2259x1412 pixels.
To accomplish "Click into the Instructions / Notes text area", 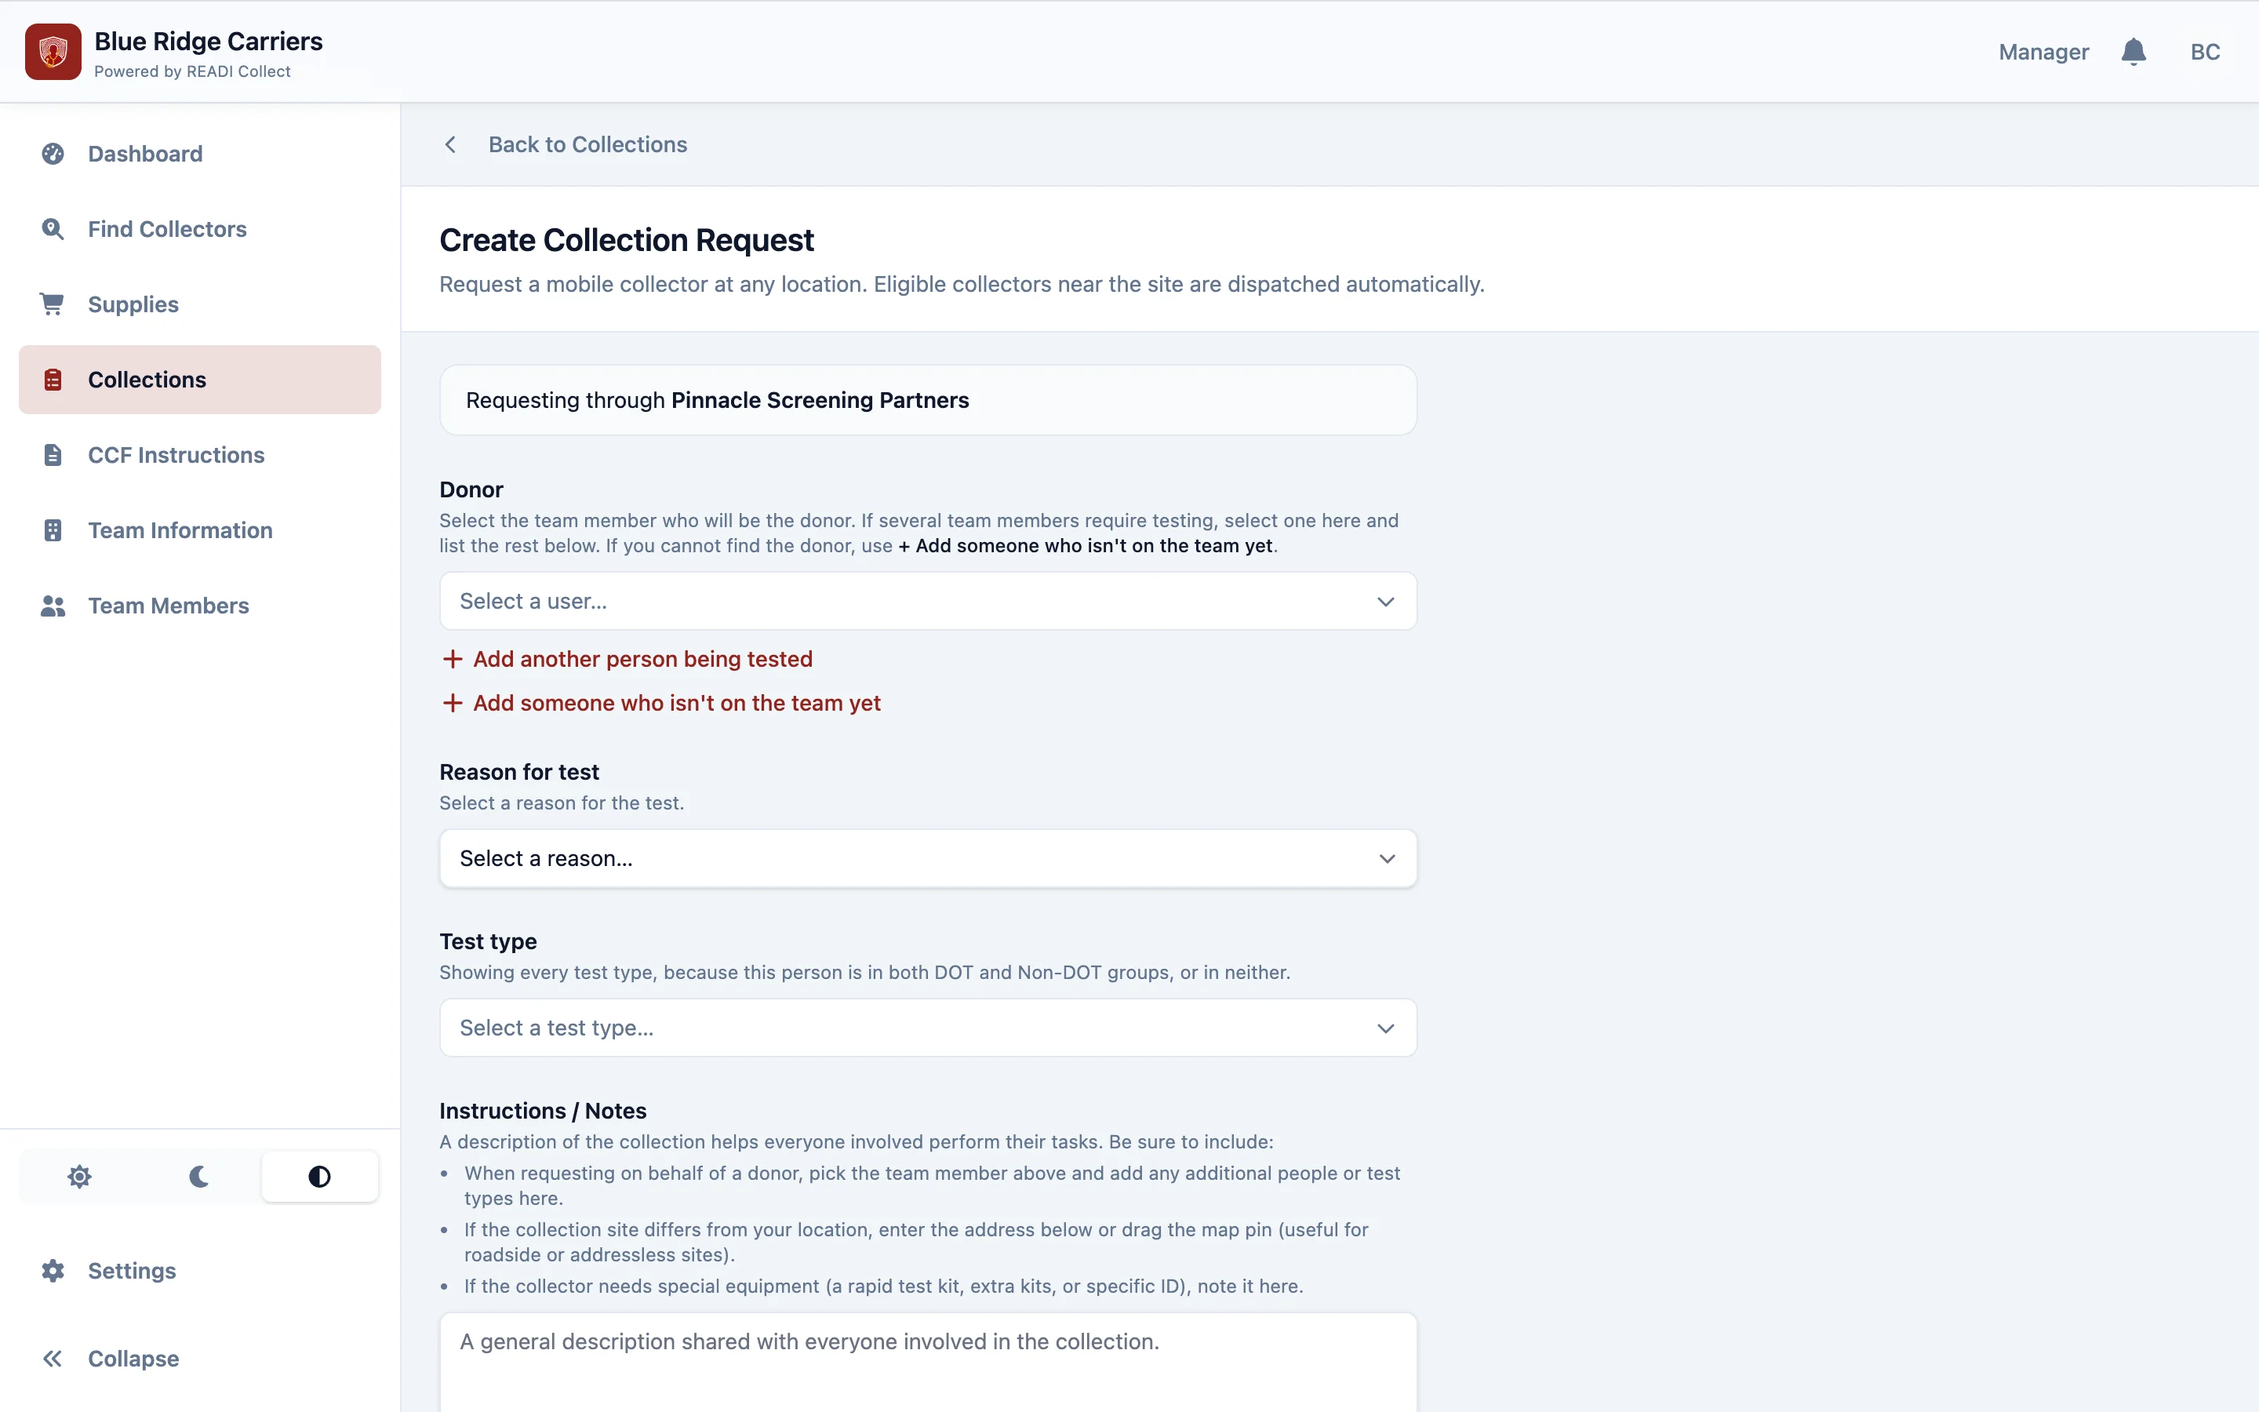I will [x=928, y=1363].
